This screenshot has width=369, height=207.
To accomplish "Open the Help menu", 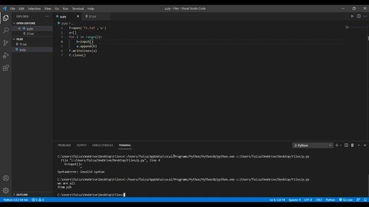I will tap(91, 9).
